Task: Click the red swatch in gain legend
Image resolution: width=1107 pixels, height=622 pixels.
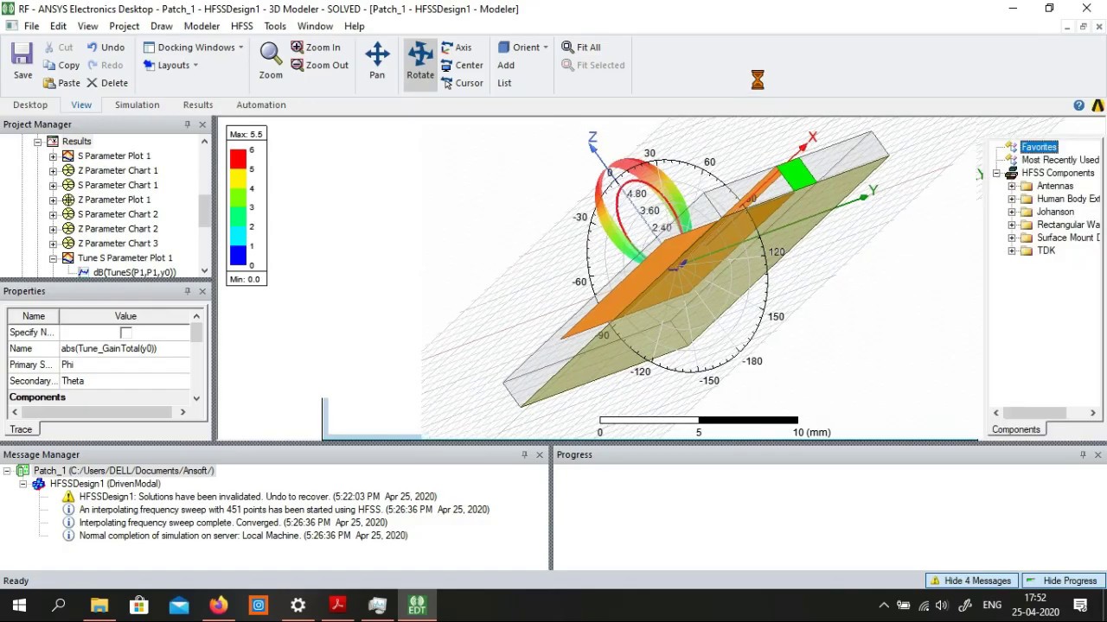Action: coord(238,159)
